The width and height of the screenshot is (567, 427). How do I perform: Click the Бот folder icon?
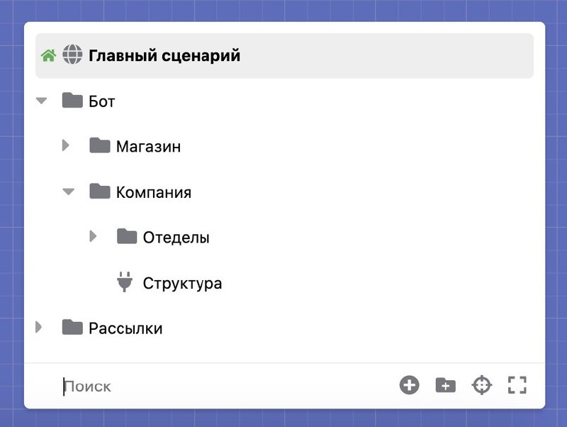[72, 100]
